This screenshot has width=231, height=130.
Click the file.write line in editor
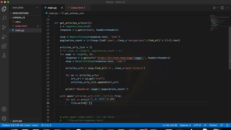coord(82,103)
